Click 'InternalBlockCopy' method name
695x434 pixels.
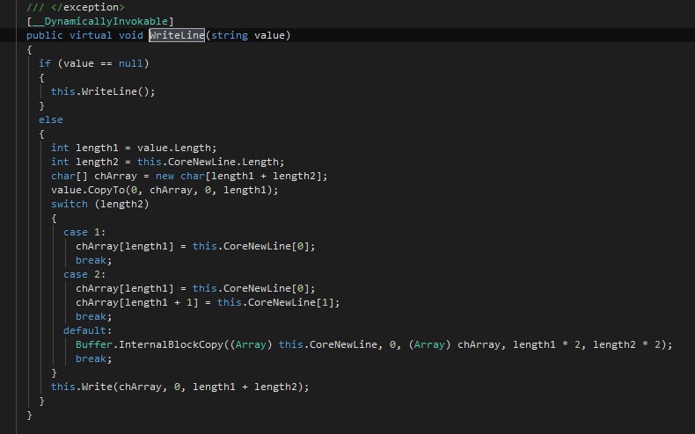(x=171, y=344)
